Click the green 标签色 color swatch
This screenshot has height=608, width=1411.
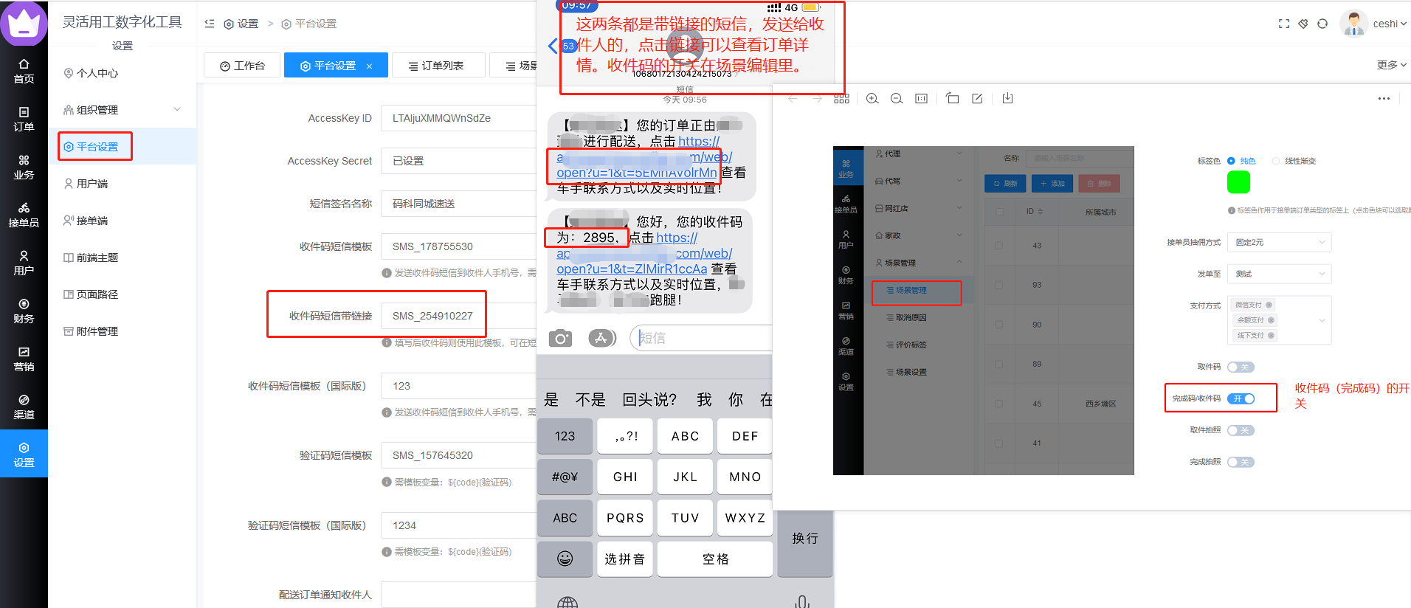[x=1238, y=182]
